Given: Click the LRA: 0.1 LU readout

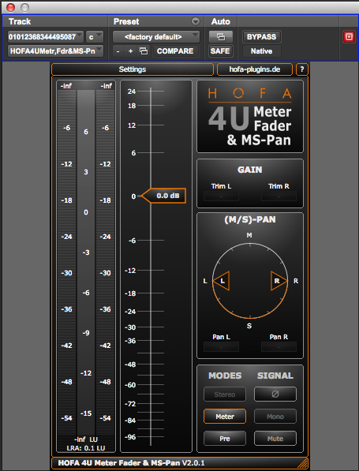Looking at the screenshot, I should click(x=86, y=448).
